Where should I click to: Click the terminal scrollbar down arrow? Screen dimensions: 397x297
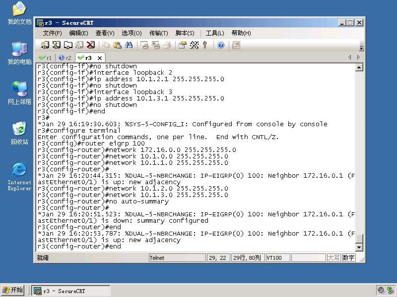tap(359, 247)
